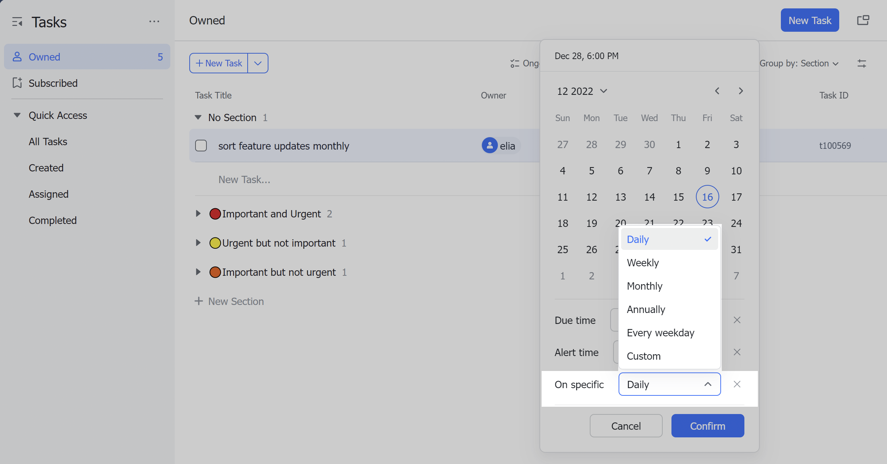Click the Owned person icon
The height and width of the screenshot is (464, 887).
click(17, 57)
